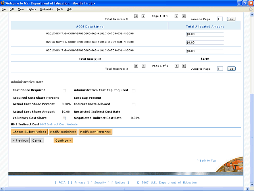
Task: Click the Firefox icon in title bar
Action: (x=2, y=3)
